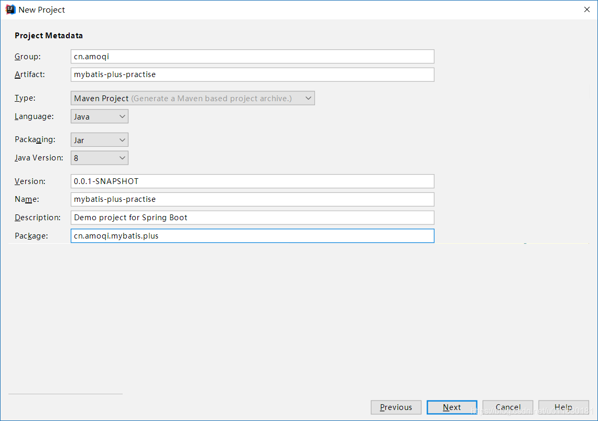Close the New Project dialog
Viewport: 598px width, 421px height.
coord(587,9)
